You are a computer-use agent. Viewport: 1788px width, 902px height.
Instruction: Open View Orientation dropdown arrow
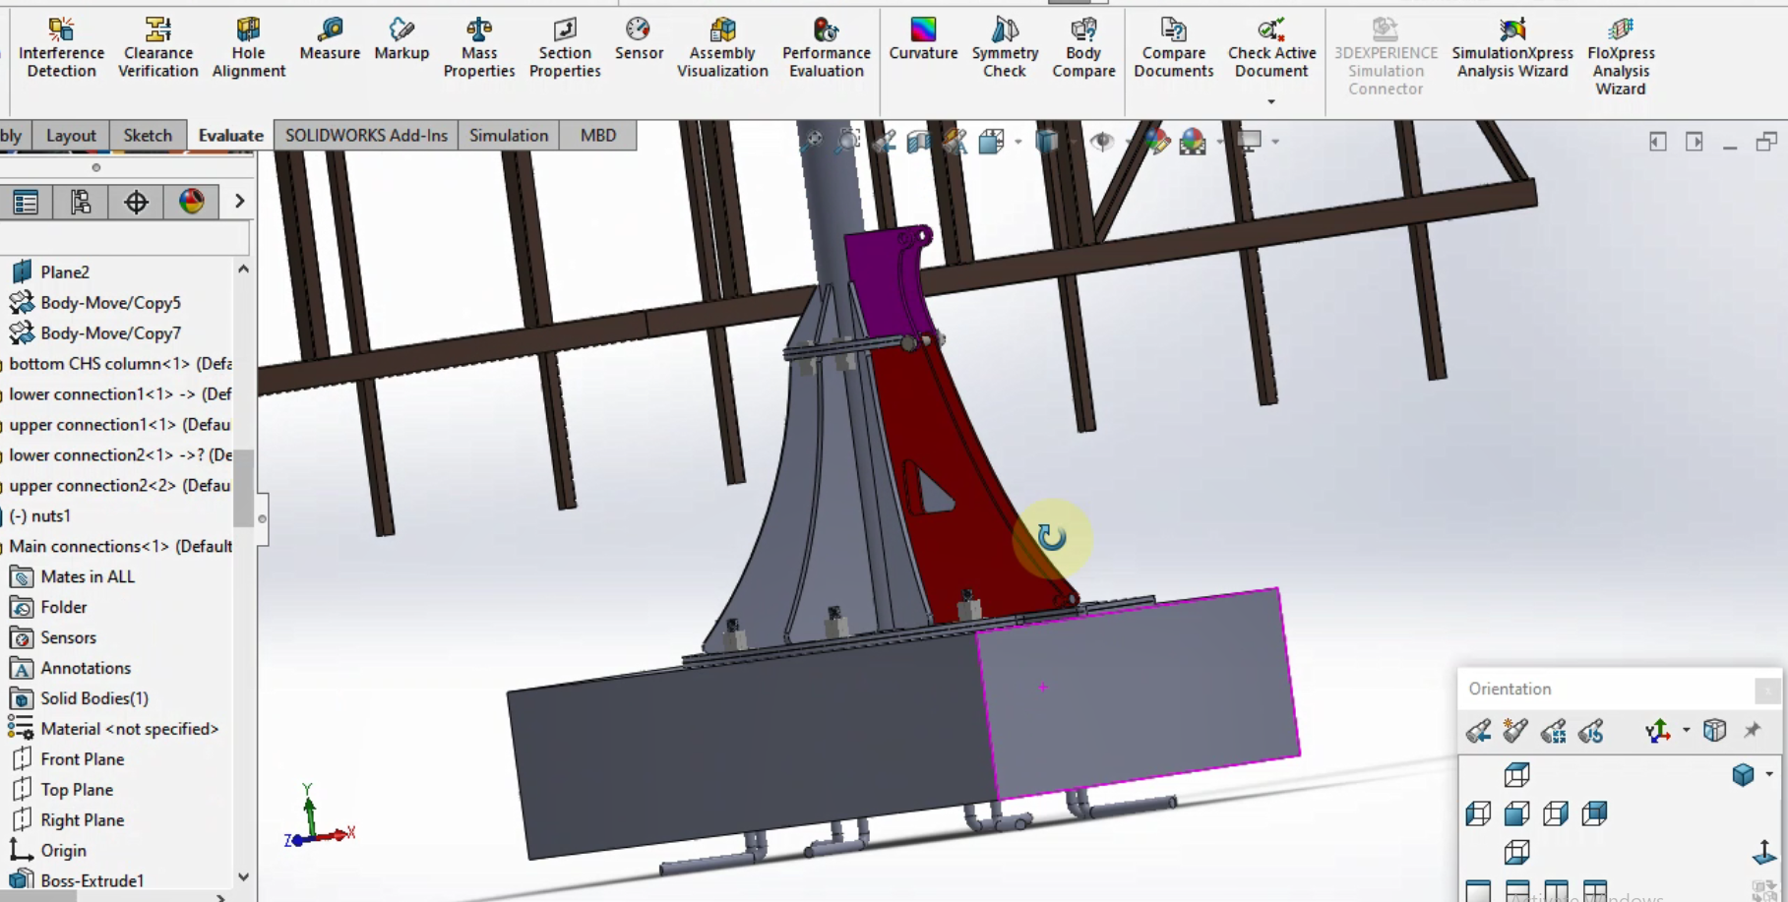(x=1018, y=142)
